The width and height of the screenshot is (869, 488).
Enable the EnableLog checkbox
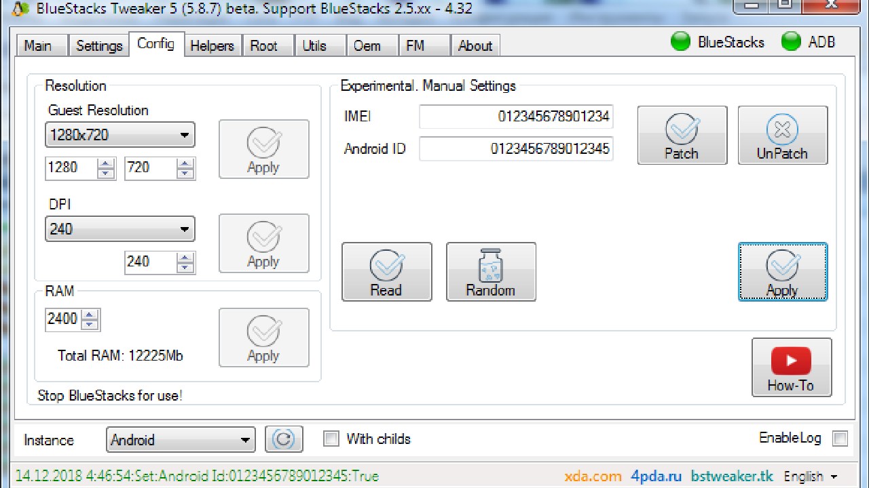(x=840, y=439)
